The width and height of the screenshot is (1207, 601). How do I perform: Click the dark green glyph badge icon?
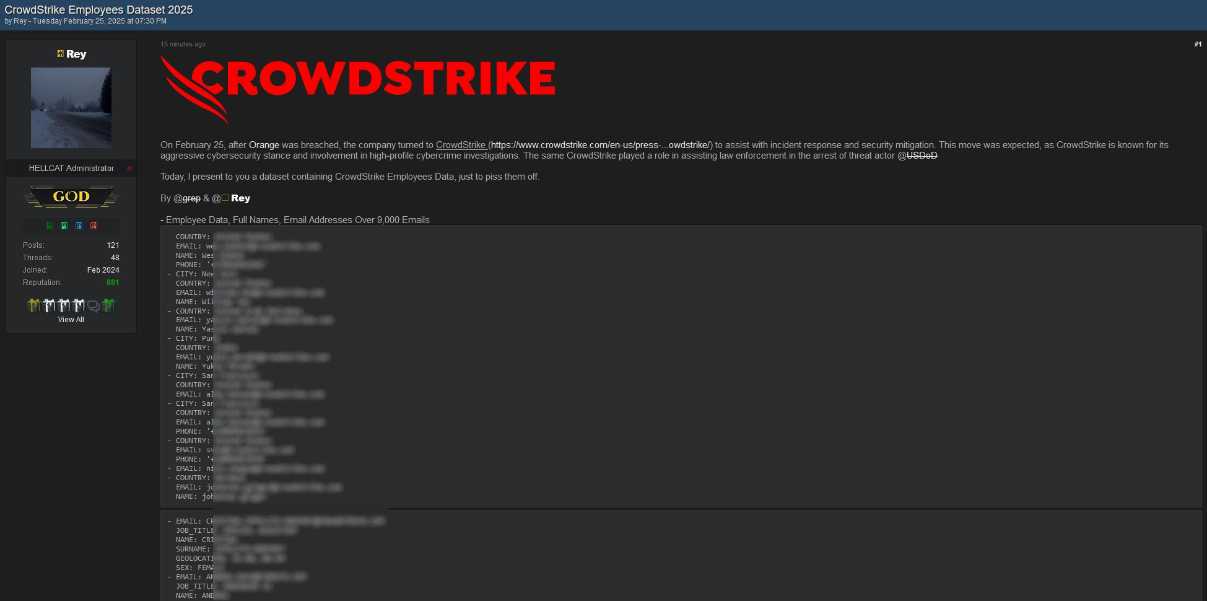(49, 226)
